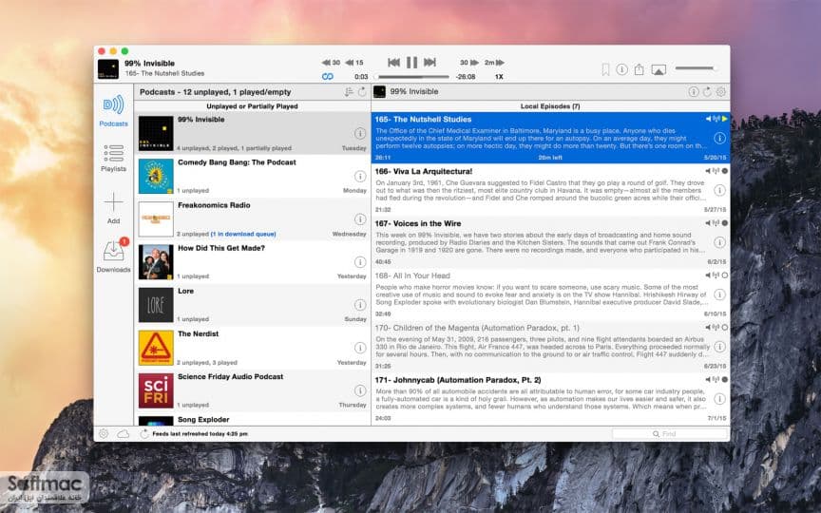Open info for Comedy Bang Bang row
This screenshot has height=513, width=821.
click(x=360, y=176)
